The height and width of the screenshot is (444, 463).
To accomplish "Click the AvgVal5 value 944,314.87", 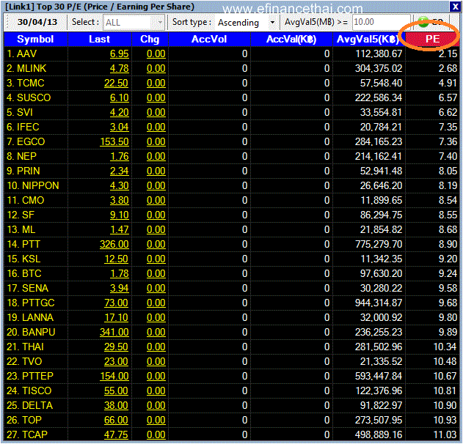I will click(x=379, y=303).
